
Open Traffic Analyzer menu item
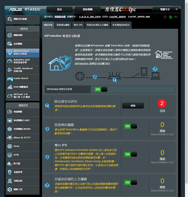[23, 70]
